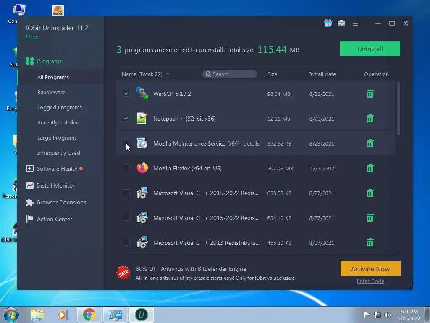Image resolution: width=430 pixels, height=323 pixels.
Task: Click the WinSCP 5.19.2 program name
Action: (172, 94)
